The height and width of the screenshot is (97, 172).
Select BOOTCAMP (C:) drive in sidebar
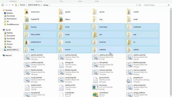click(13, 50)
